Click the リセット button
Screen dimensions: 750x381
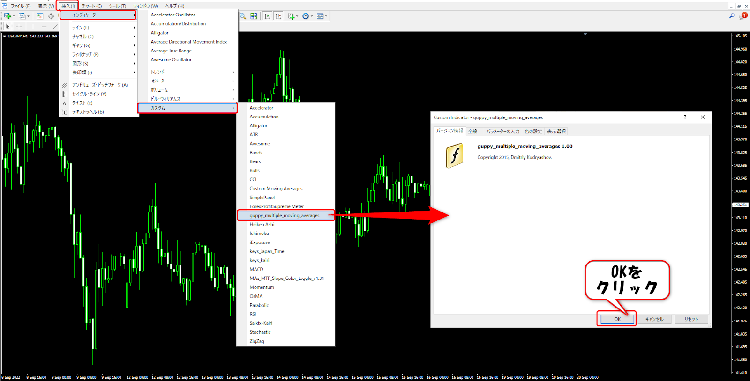pyautogui.click(x=691, y=319)
